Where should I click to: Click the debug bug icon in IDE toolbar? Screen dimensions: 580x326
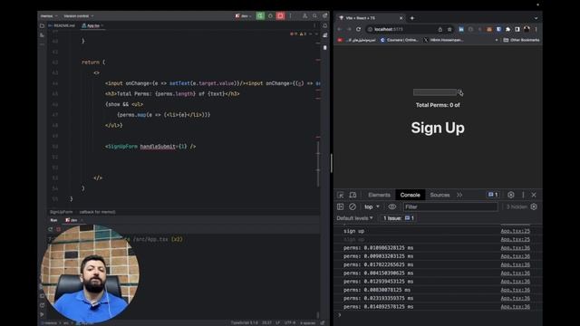point(270,16)
